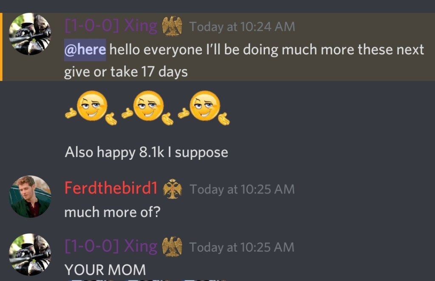The height and width of the screenshot is (281, 435).
Task: Open Xing's avatar in first message
Action: pos(30,34)
